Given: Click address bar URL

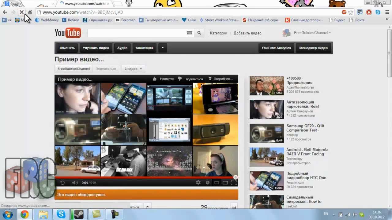Looking at the screenshot, I should coord(83,12).
